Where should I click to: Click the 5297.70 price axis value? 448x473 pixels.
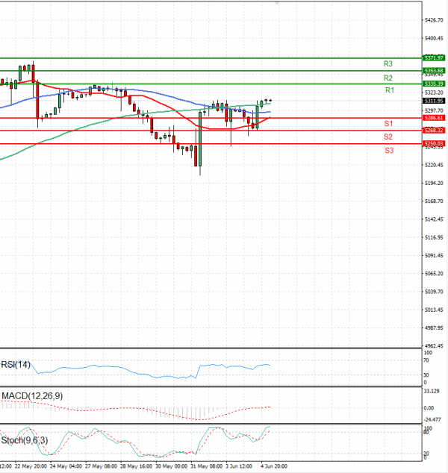pyautogui.click(x=434, y=110)
